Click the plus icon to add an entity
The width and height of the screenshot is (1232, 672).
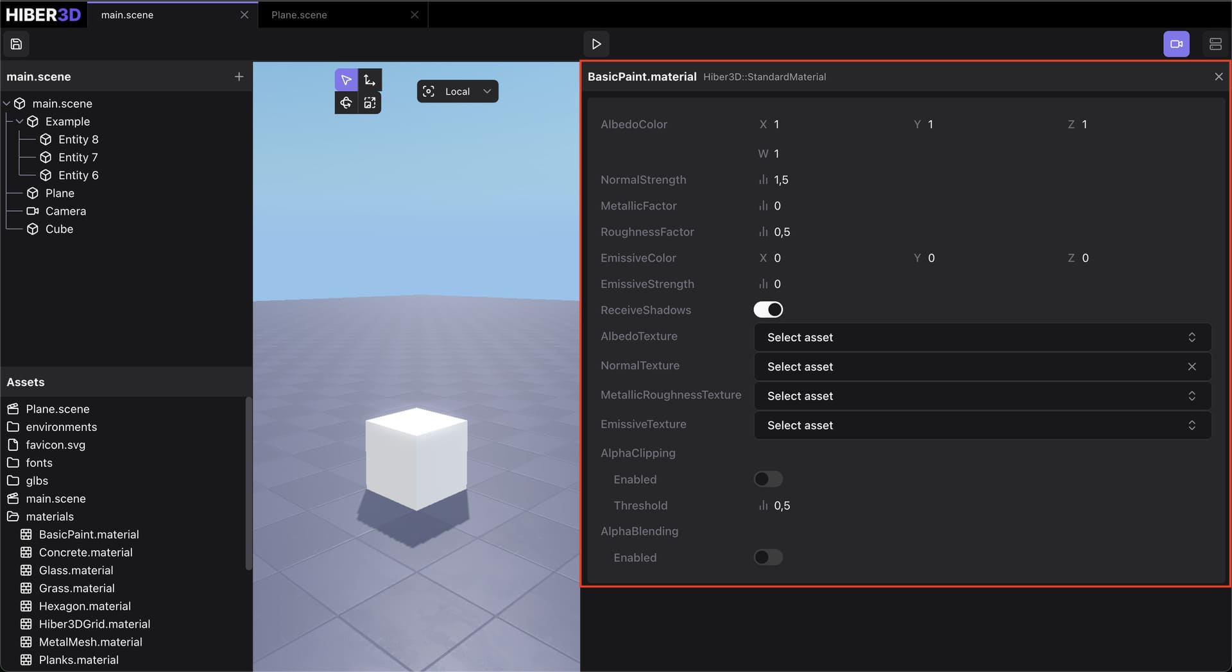tap(238, 76)
